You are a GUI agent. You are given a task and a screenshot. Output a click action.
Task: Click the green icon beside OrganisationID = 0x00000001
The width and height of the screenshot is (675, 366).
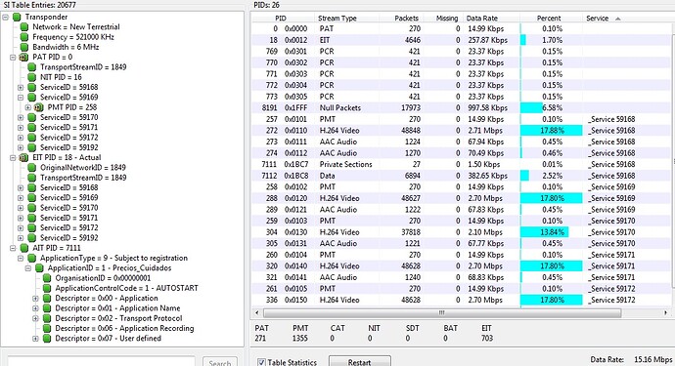[x=47, y=278]
